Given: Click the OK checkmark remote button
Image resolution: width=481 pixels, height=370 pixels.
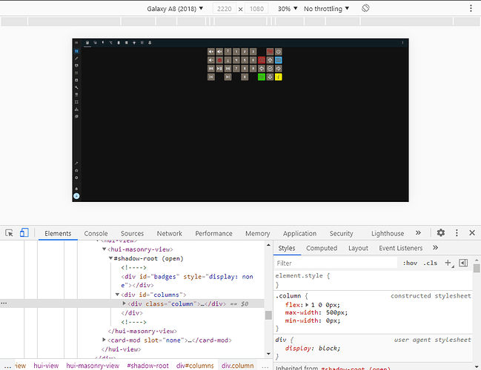Looking at the screenshot, I should (x=270, y=69).
